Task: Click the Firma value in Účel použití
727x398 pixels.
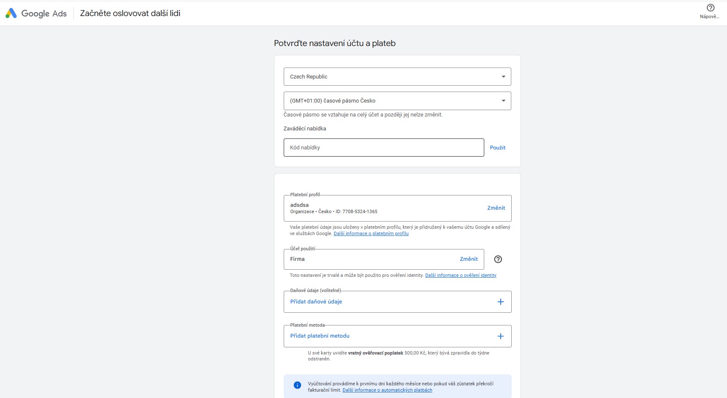Action: pyautogui.click(x=297, y=259)
